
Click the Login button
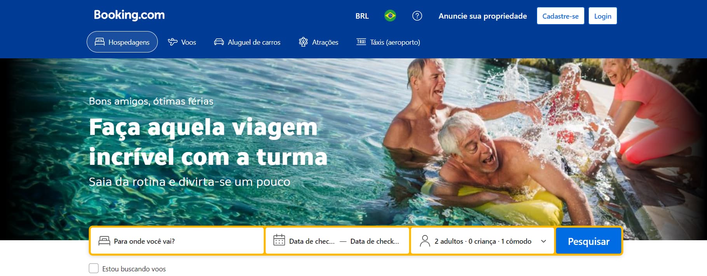[602, 16]
